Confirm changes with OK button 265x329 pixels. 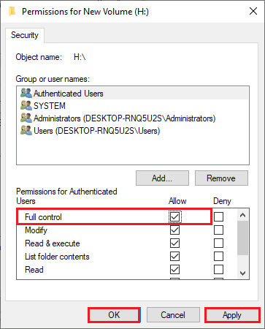pos(114,315)
